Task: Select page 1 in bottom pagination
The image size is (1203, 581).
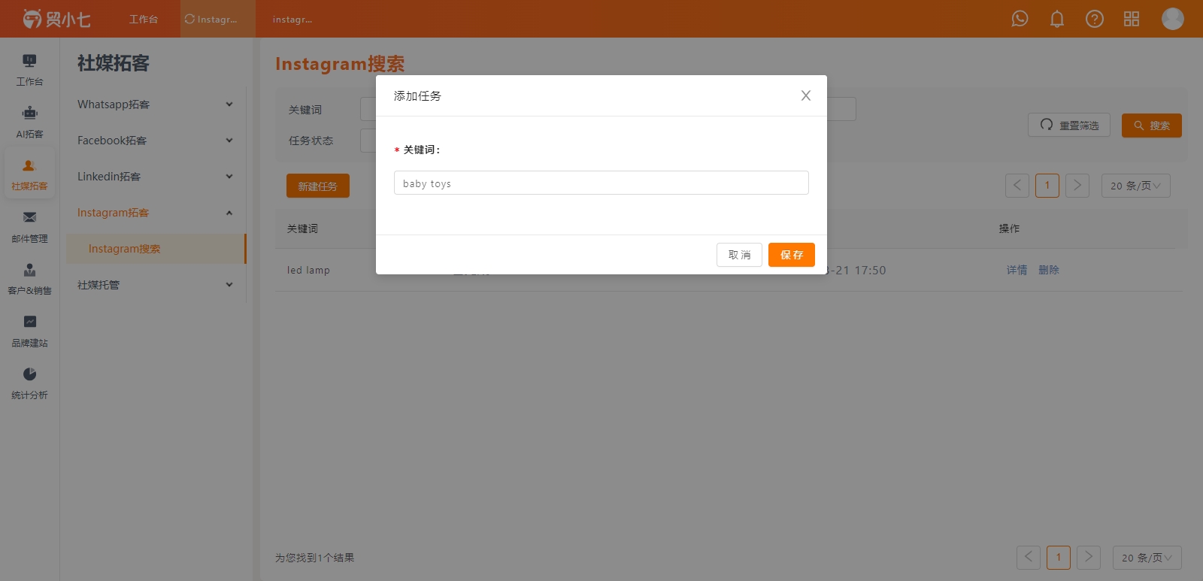Action: (1059, 558)
